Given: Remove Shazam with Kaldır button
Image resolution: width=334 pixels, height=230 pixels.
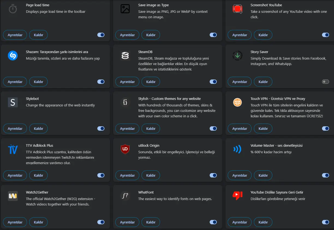Looking at the screenshot, I should pos(38,82).
